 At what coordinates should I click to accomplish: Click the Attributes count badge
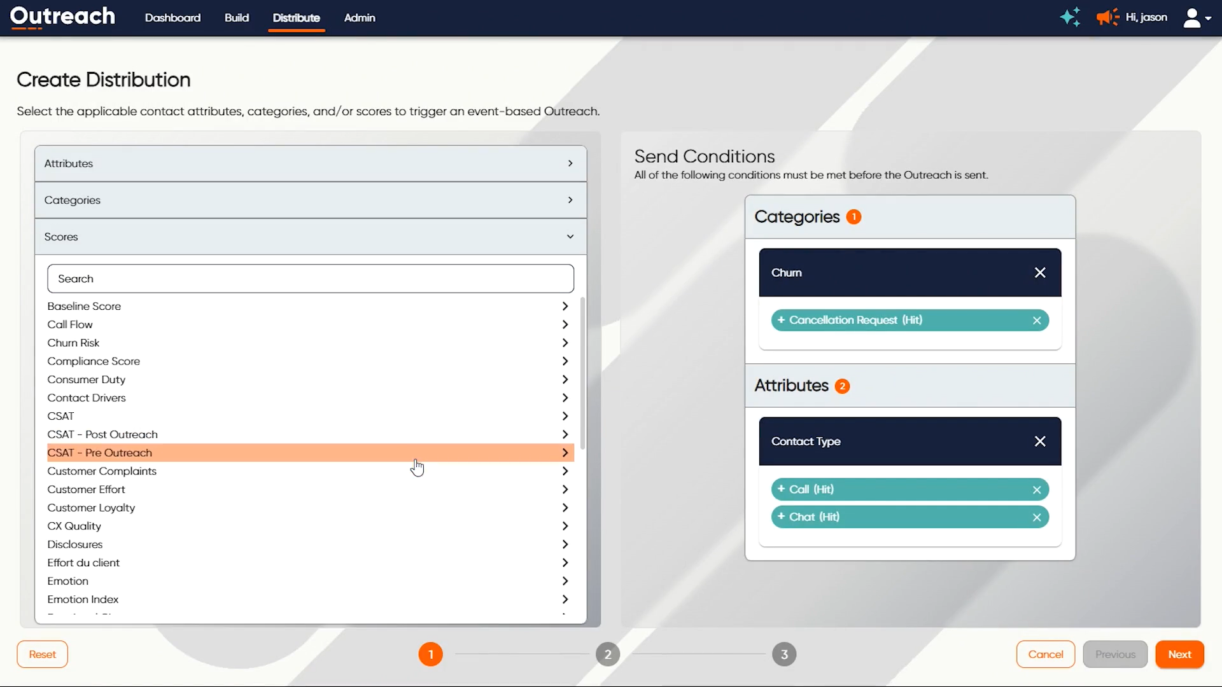tap(842, 386)
